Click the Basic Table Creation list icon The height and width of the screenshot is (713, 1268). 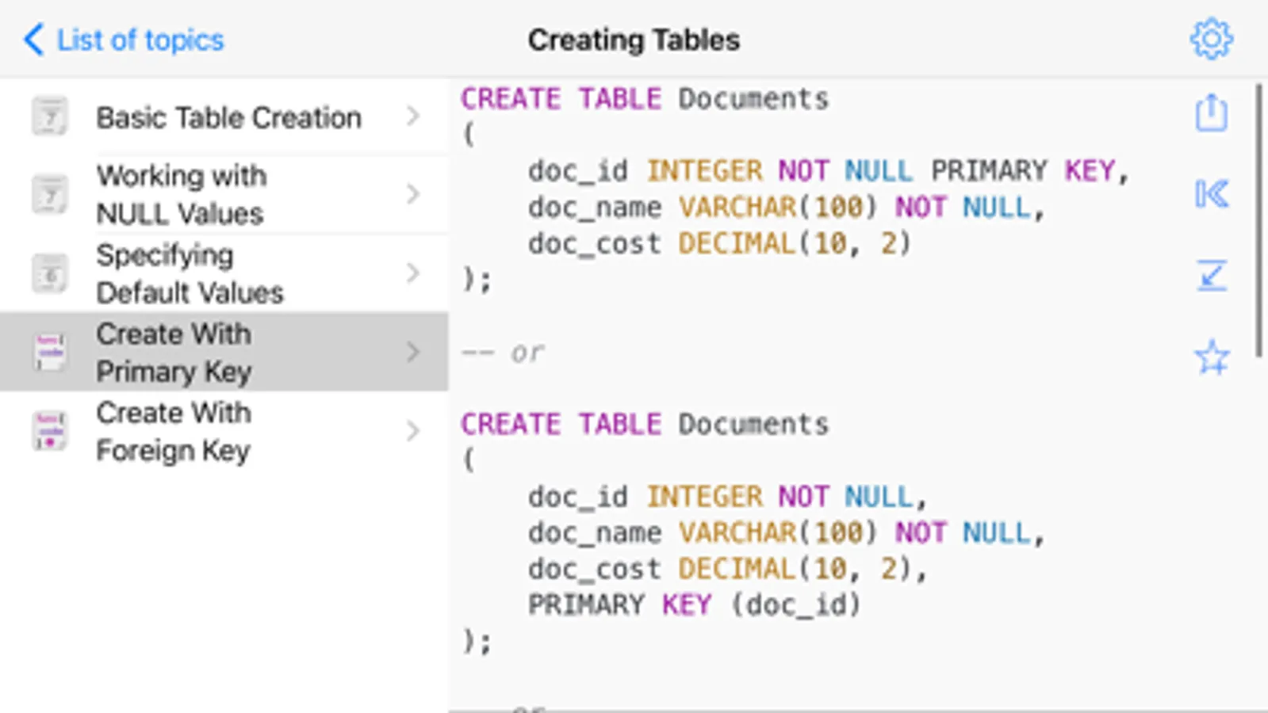tap(50, 117)
